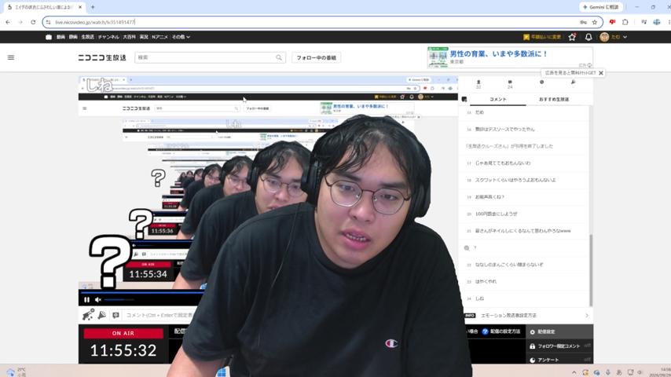671x377 pixels.
Task: Open the notifications bell icon
Action: [588, 37]
